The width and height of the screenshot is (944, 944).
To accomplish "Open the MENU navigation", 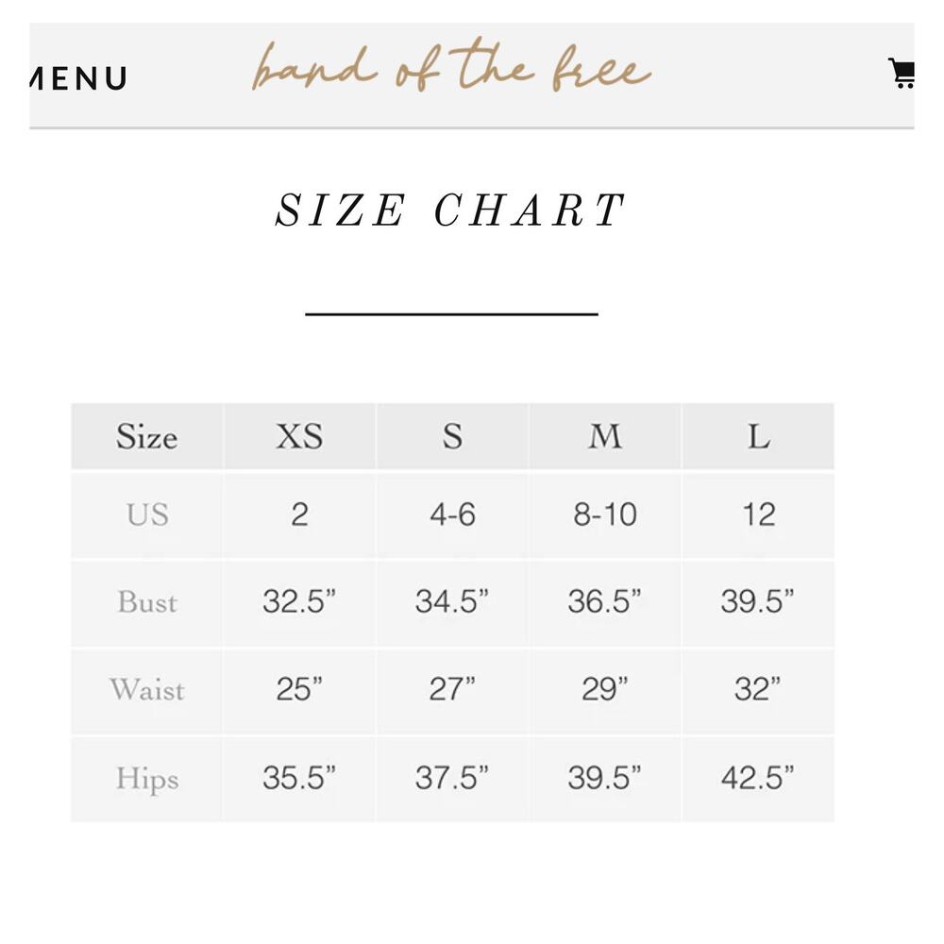I will coord(78,79).
